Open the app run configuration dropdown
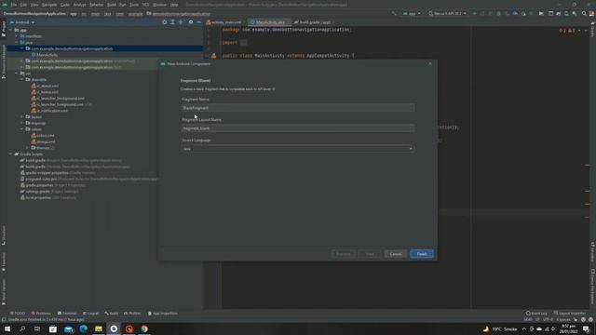Image resolution: width=596 pixels, height=335 pixels. tap(412, 14)
